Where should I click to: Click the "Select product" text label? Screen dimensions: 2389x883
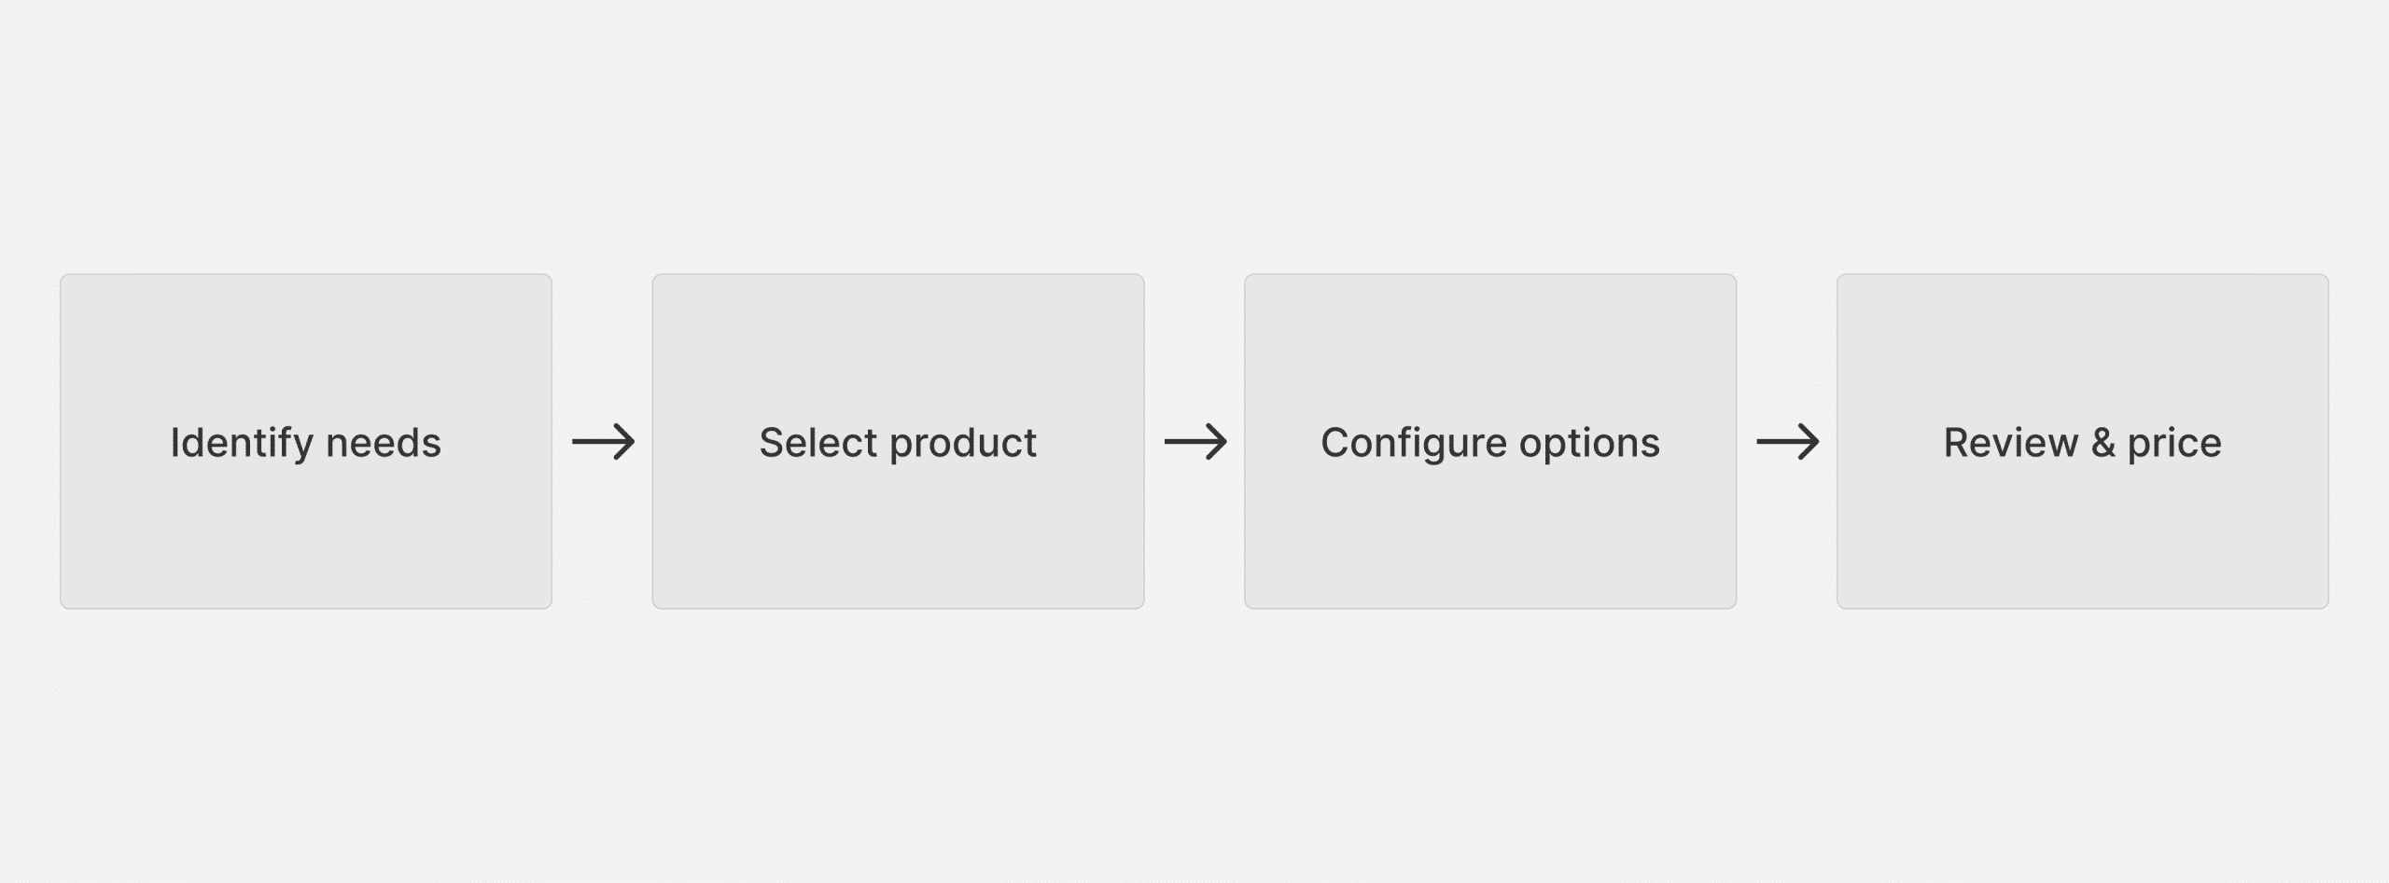[x=898, y=443]
